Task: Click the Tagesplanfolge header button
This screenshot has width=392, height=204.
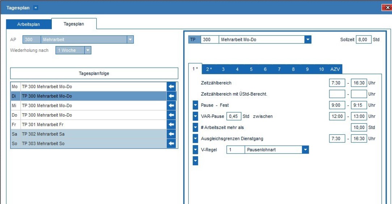Action: 94,74
